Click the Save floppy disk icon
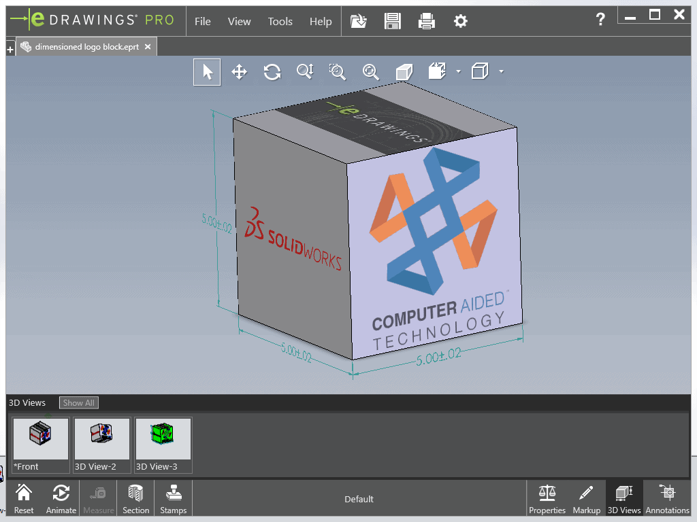The width and height of the screenshot is (697, 522). (x=393, y=21)
